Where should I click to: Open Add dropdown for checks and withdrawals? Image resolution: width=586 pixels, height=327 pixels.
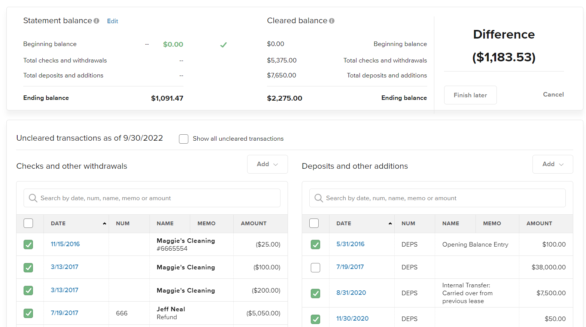[267, 164]
